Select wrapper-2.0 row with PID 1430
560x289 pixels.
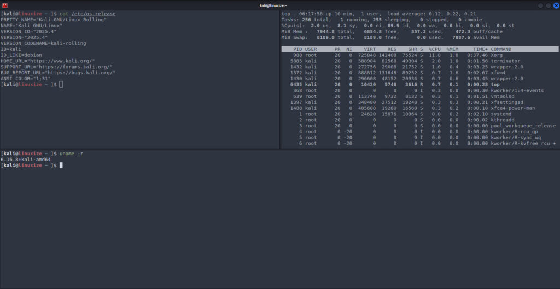[x=420, y=79]
